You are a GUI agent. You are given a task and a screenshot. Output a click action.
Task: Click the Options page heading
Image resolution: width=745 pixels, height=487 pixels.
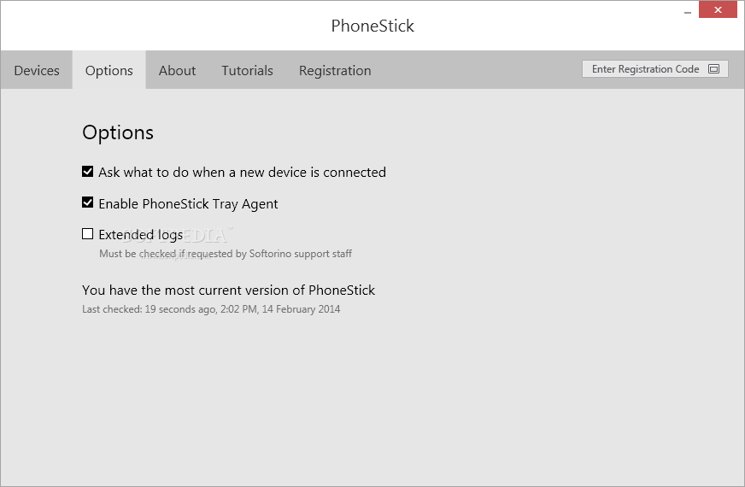coord(118,132)
